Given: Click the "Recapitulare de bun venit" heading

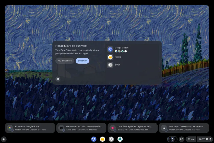Looking at the screenshot, I should click(71, 46).
